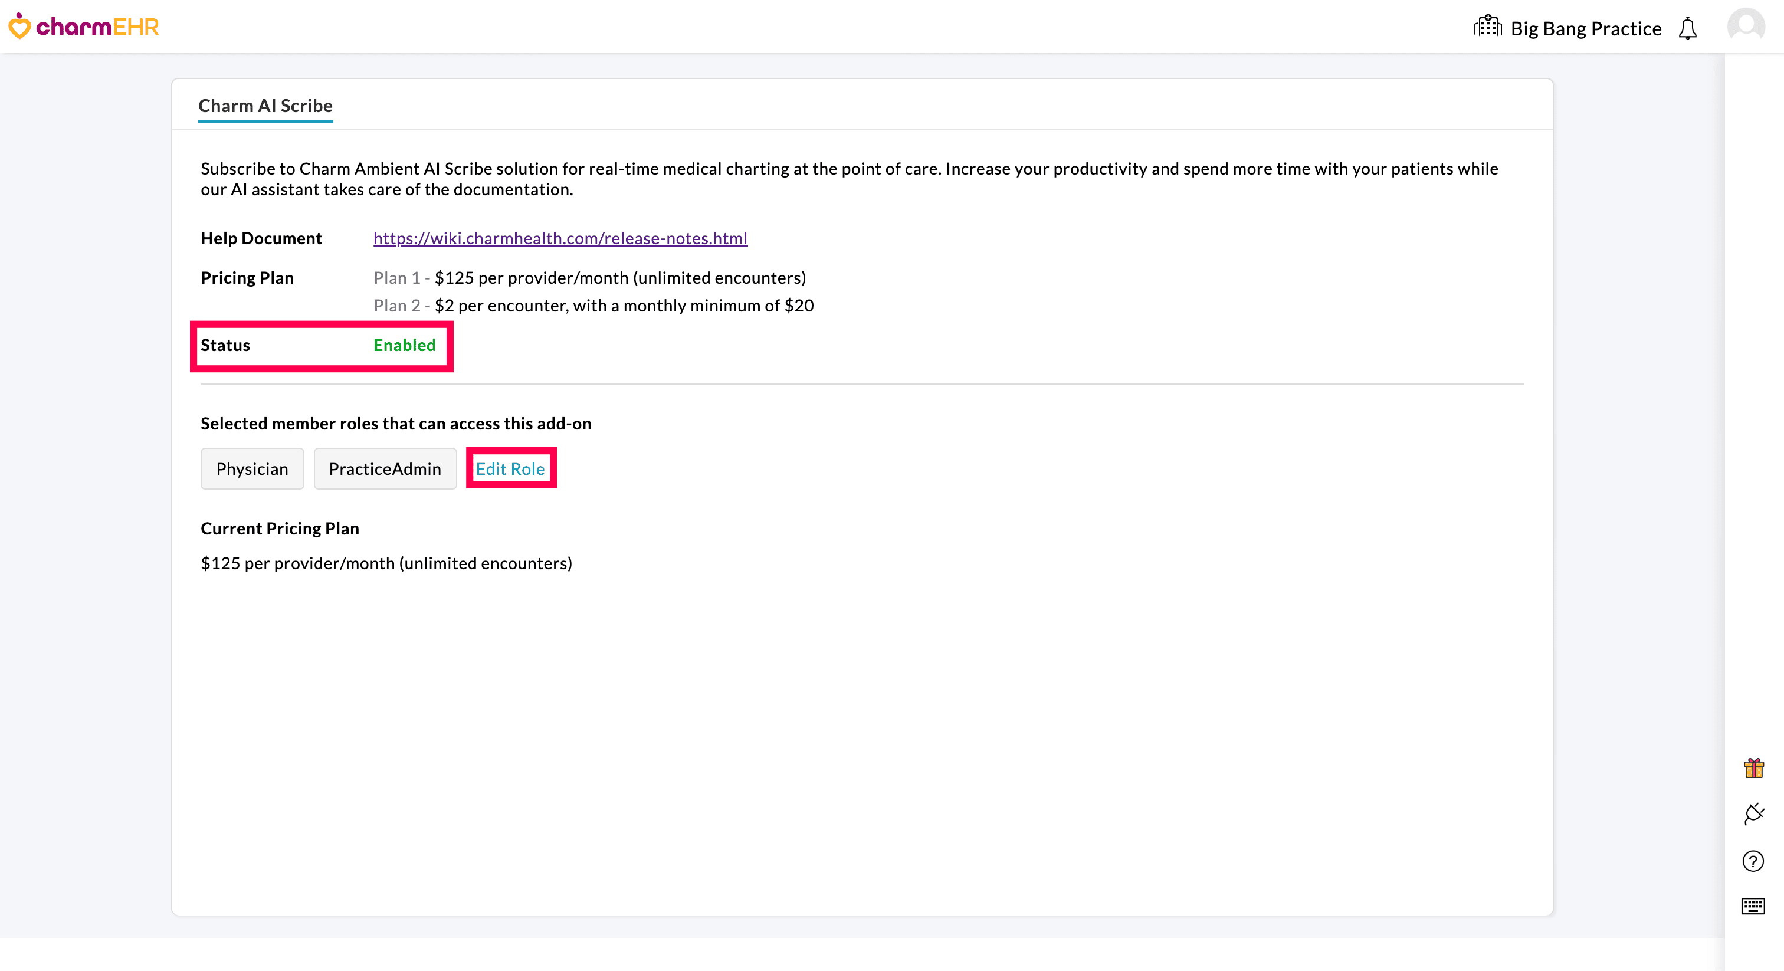
Task: Open the plug integrations icon
Action: point(1753,813)
